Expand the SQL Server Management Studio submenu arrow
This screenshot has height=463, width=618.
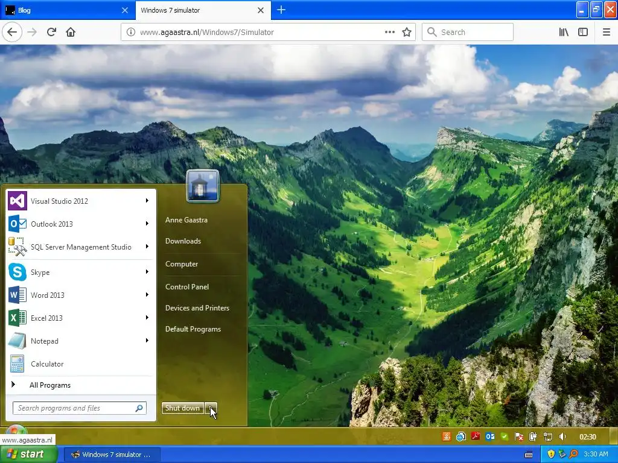(x=147, y=247)
